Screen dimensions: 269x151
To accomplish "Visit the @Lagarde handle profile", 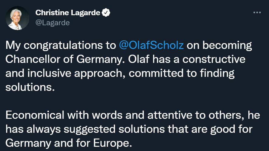I will (x=53, y=23).
